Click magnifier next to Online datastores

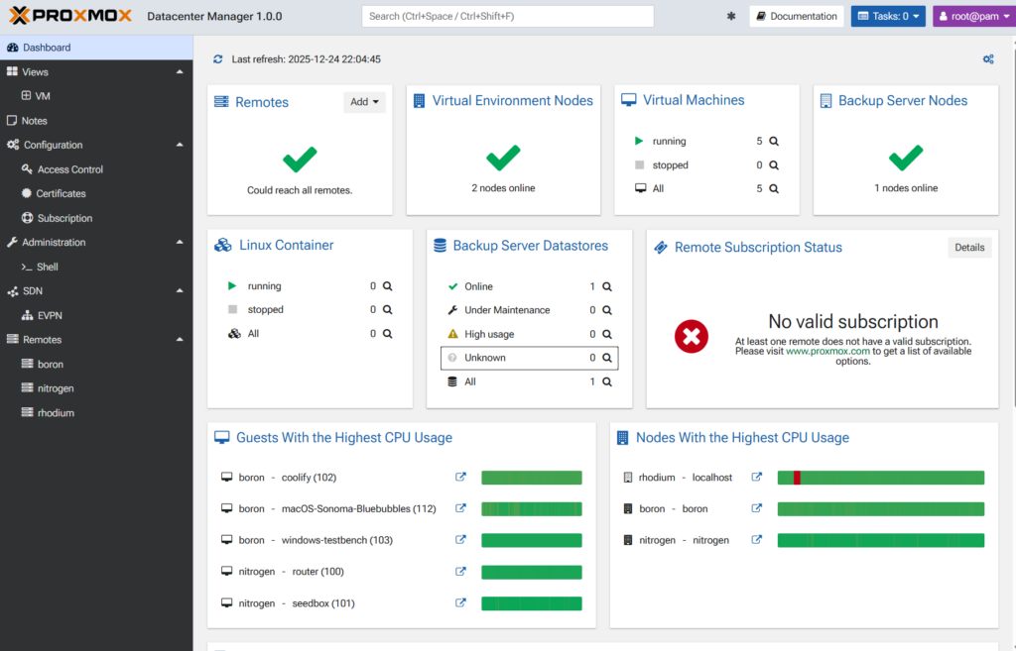607,286
